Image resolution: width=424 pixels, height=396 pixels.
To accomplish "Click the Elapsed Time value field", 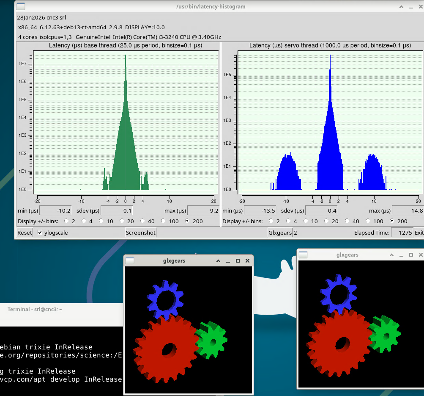I will coord(402,233).
